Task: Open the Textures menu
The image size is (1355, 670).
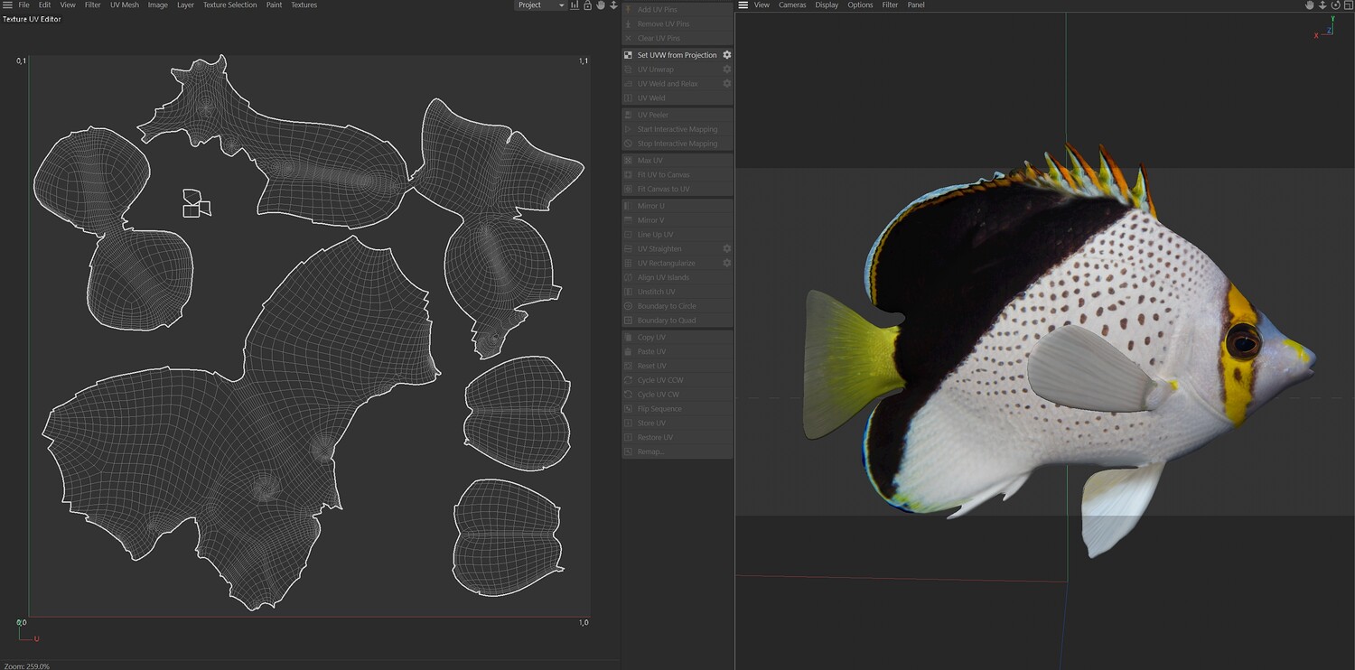Action: click(304, 5)
